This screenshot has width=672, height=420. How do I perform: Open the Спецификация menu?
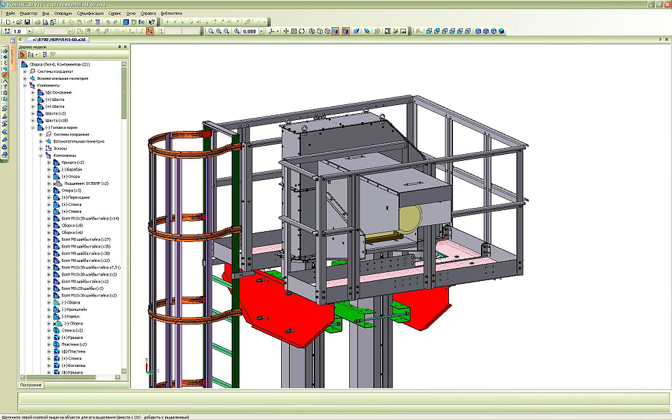point(90,13)
